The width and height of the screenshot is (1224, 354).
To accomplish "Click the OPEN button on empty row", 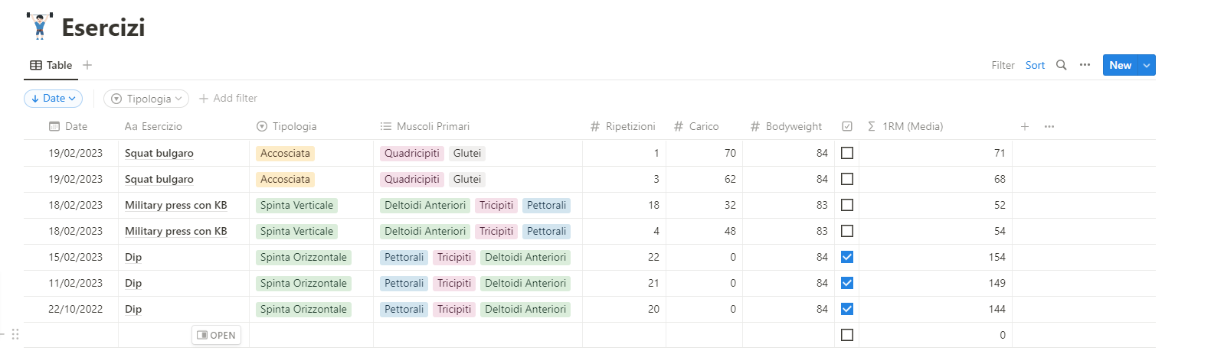I will 216,335.
